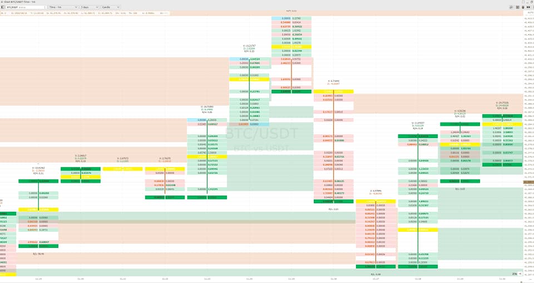
Task: Click the 11:19 time label on the axis
Action: [x=38, y=279]
